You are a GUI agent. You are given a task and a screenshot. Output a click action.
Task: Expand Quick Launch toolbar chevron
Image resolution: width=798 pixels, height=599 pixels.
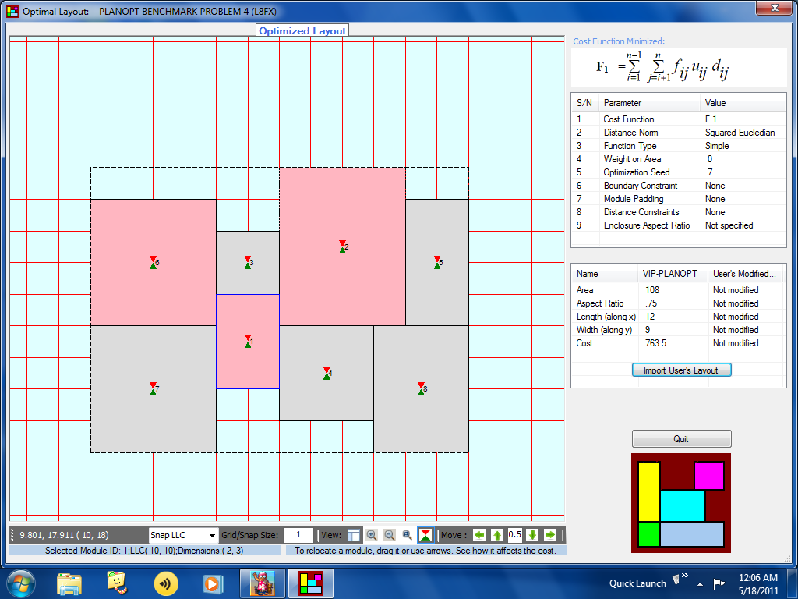pyautogui.click(x=684, y=577)
